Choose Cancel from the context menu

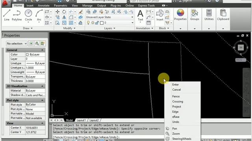176,90
